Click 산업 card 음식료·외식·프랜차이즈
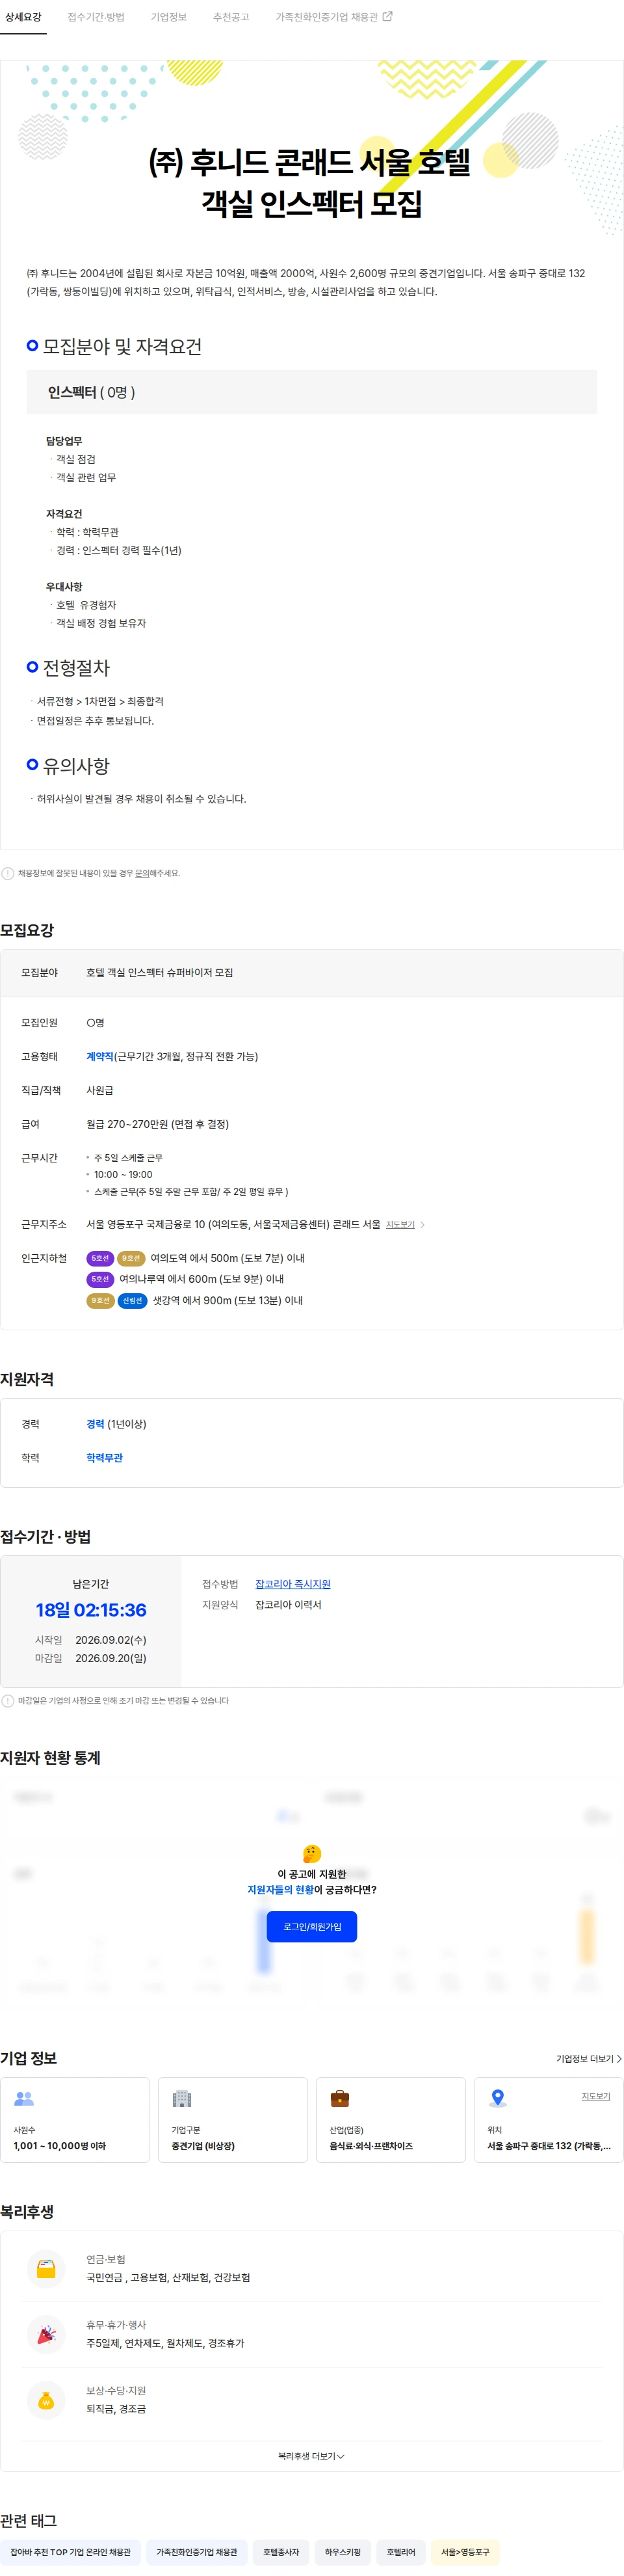624x2576 pixels. click(x=391, y=2120)
